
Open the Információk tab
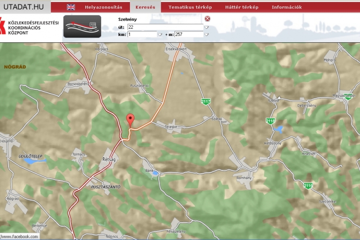[287, 7]
